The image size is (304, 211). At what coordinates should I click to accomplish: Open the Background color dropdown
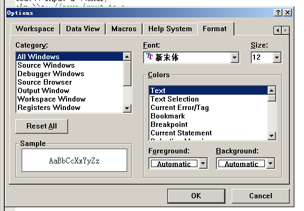tap(270, 163)
